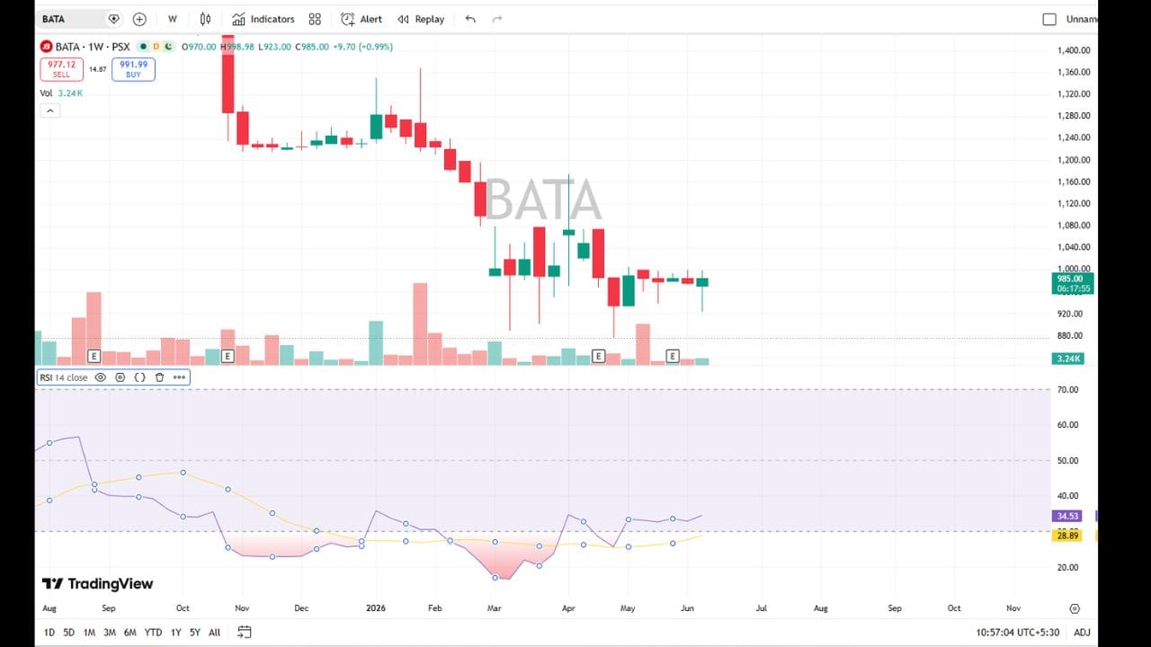Click the 3.24K volume label on price scale
The height and width of the screenshot is (647, 1151).
(x=1069, y=359)
